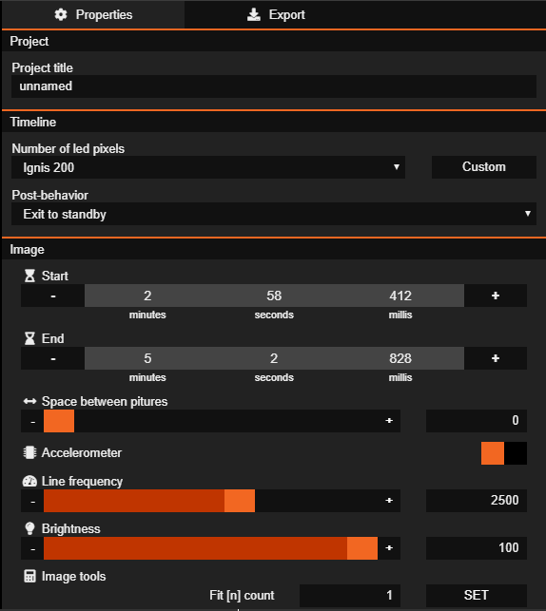The height and width of the screenshot is (611, 546).
Task: Click the Custom pixel count button
Action: (x=483, y=167)
